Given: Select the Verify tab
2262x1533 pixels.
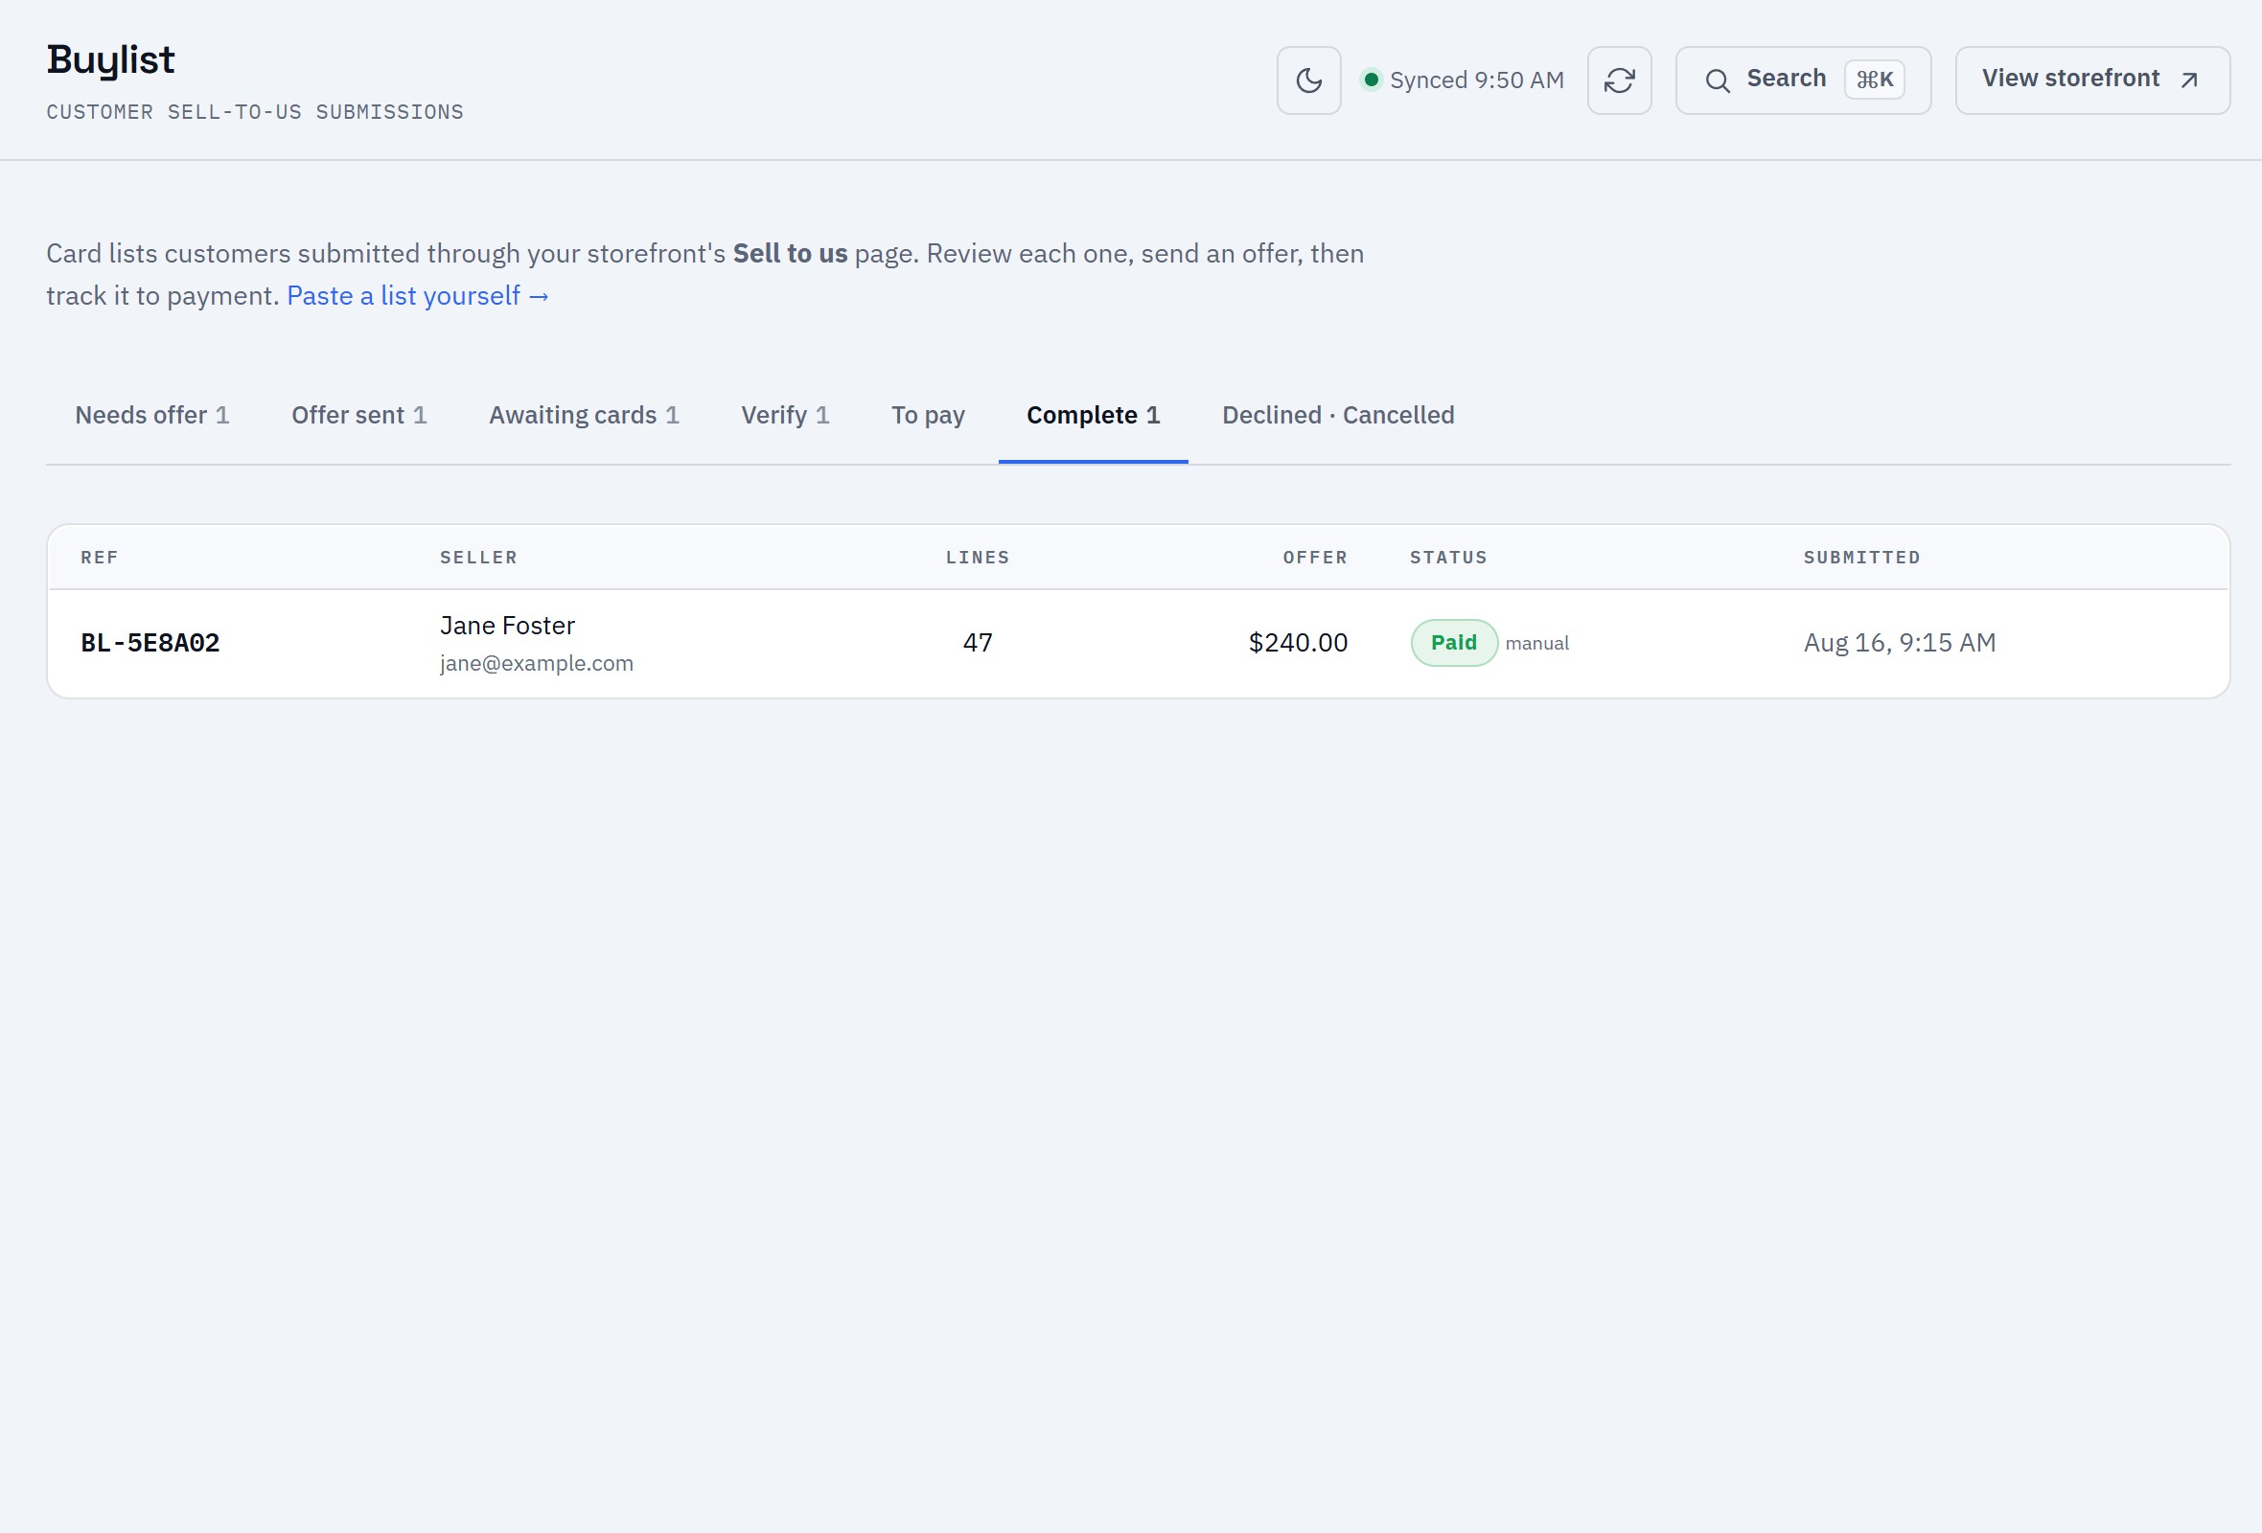Looking at the screenshot, I should 784,416.
